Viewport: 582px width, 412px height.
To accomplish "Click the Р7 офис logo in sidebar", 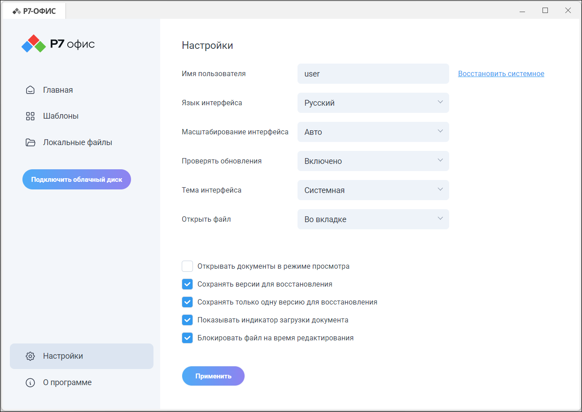I will coord(58,44).
